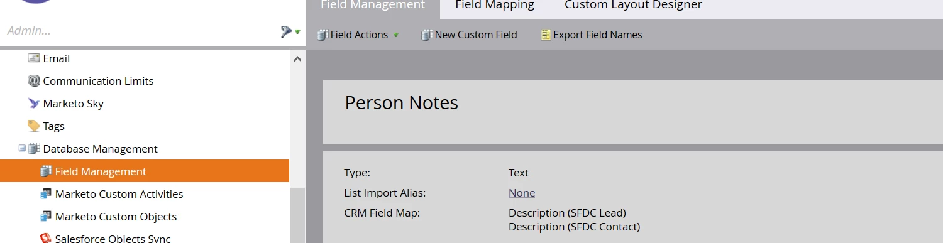
Task: Click the Database Management database icon
Action: (34, 149)
